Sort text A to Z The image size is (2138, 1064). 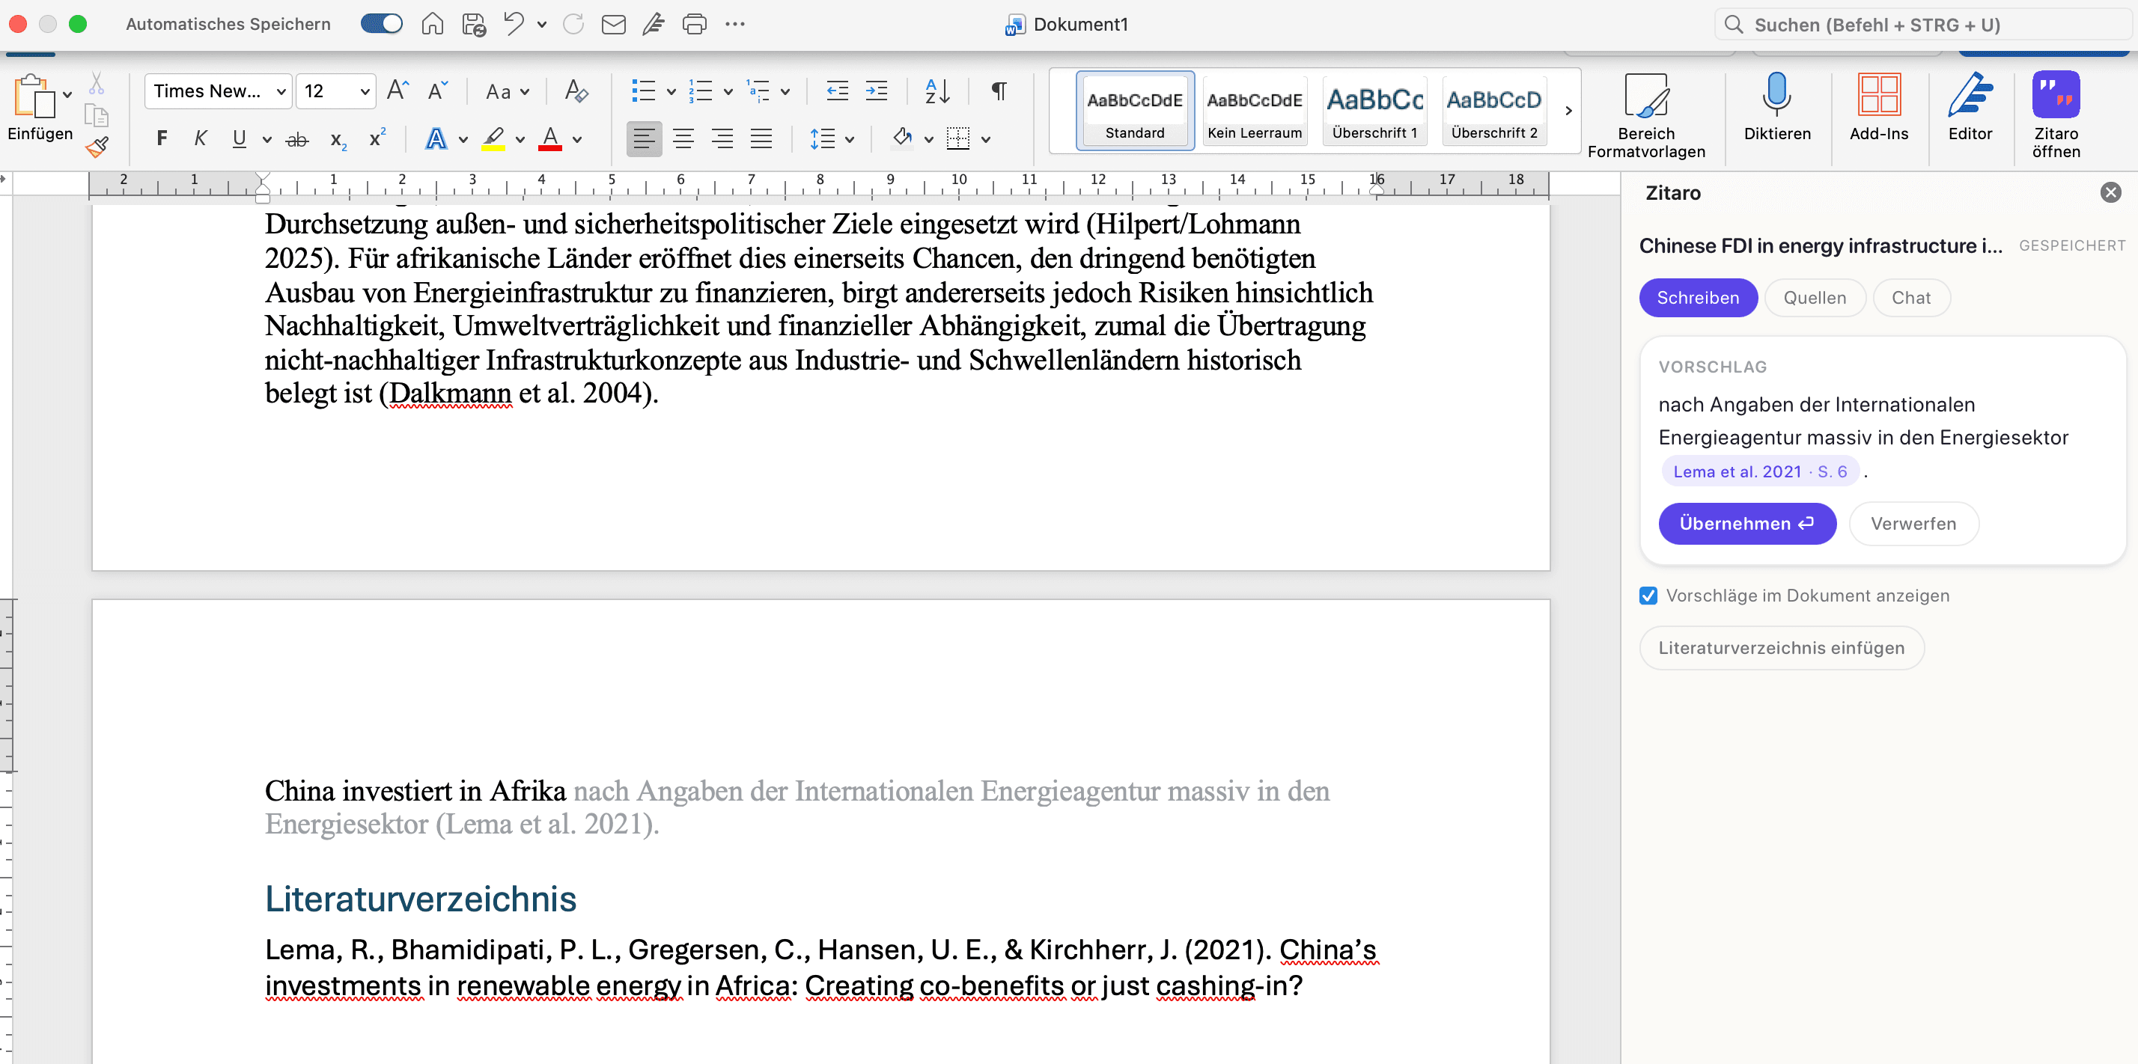[937, 91]
